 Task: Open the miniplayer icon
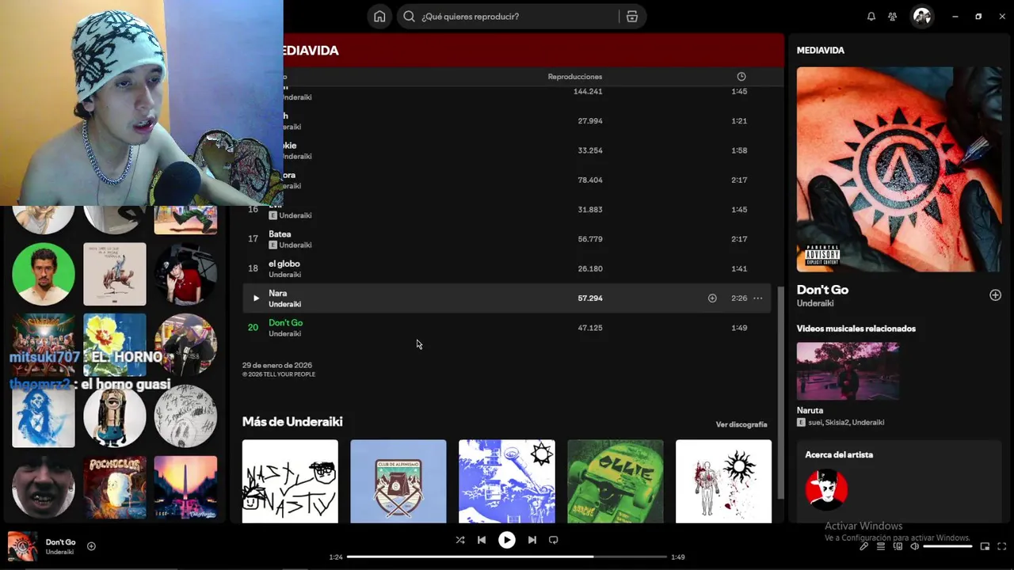[x=985, y=546]
